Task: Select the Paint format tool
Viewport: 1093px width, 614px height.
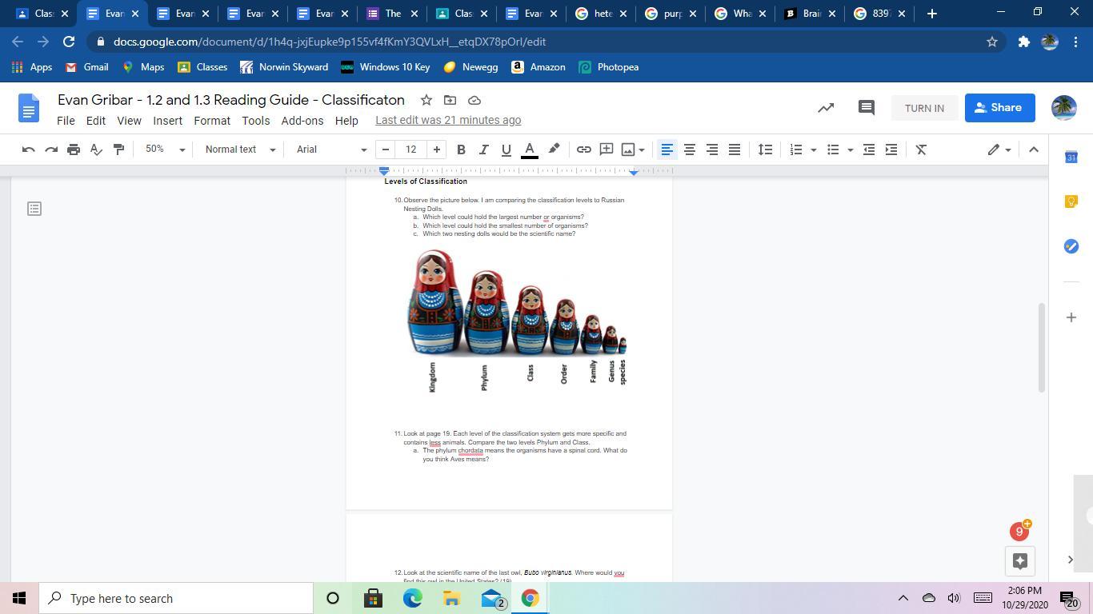Action: pos(118,150)
